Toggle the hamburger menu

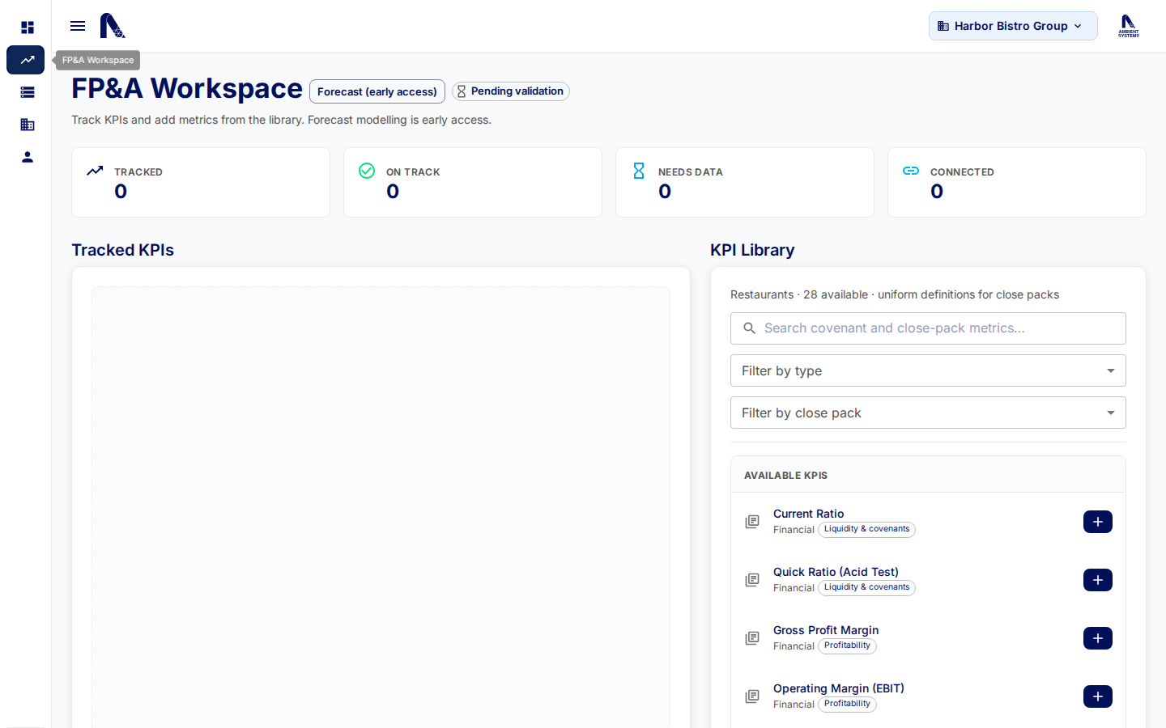78,26
